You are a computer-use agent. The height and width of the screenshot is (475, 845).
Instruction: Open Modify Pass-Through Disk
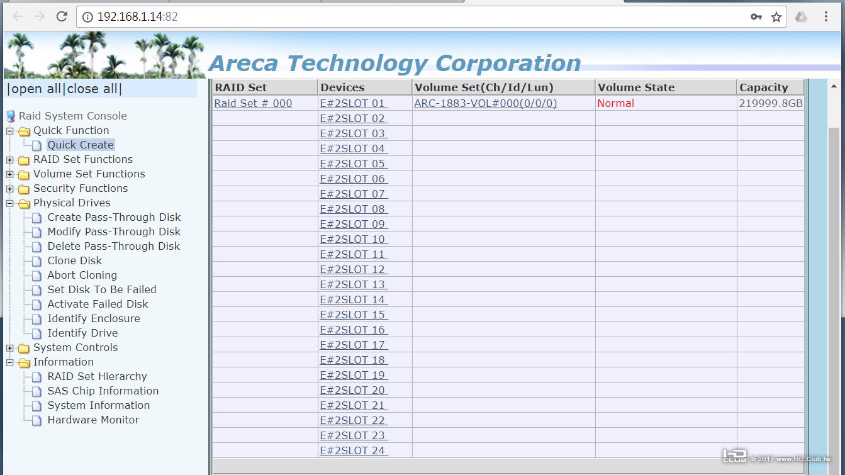click(114, 232)
